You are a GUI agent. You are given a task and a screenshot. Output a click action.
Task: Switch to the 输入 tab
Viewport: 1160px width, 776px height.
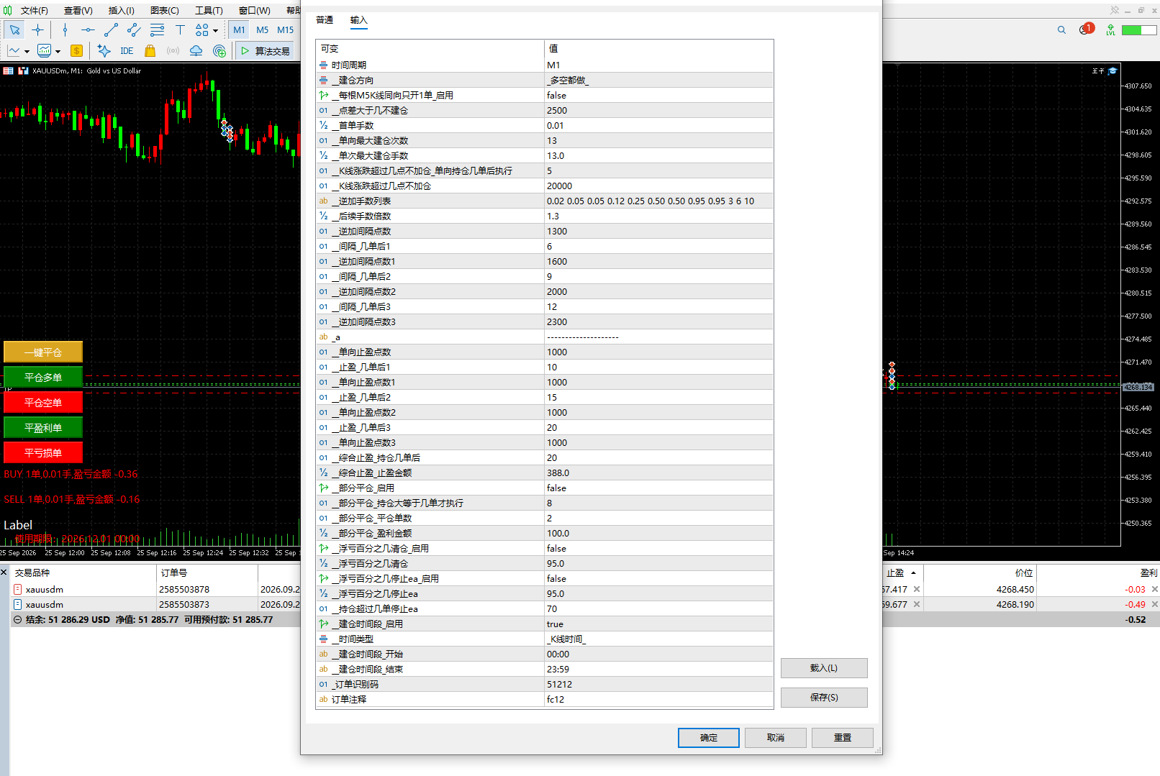click(x=358, y=20)
